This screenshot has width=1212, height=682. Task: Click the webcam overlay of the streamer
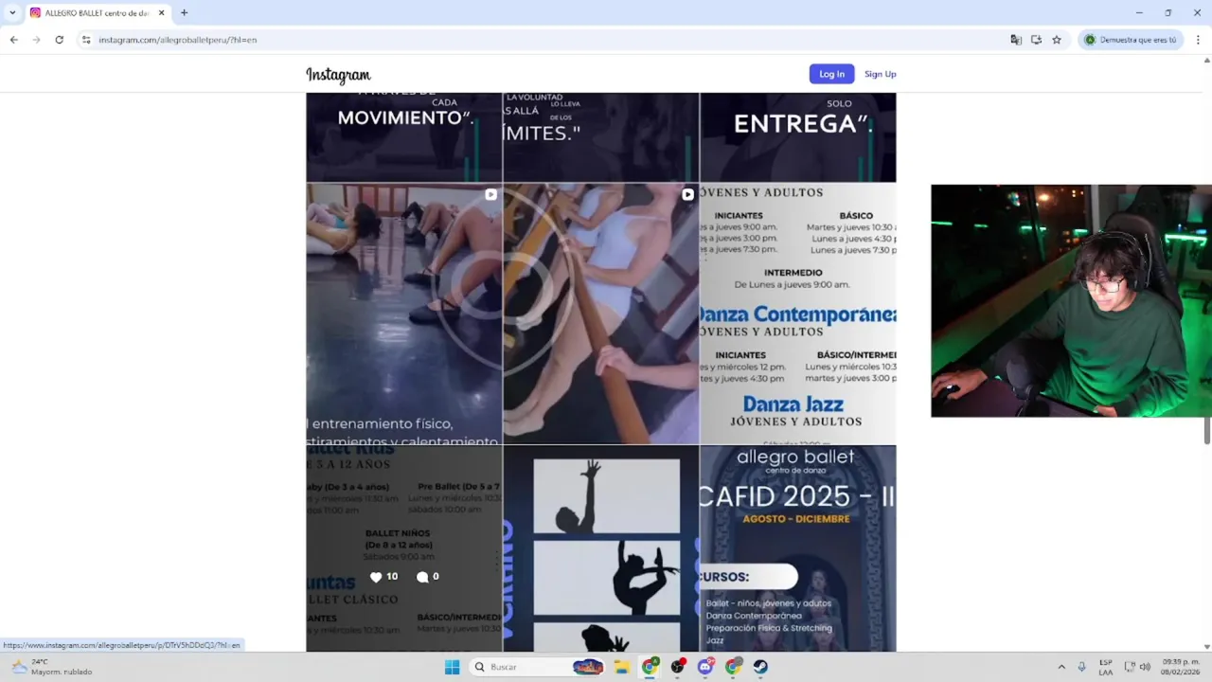[1071, 300]
